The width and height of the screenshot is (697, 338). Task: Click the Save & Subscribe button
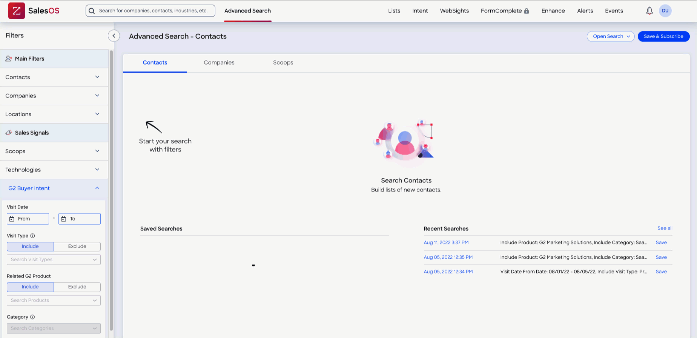(x=663, y=36)
